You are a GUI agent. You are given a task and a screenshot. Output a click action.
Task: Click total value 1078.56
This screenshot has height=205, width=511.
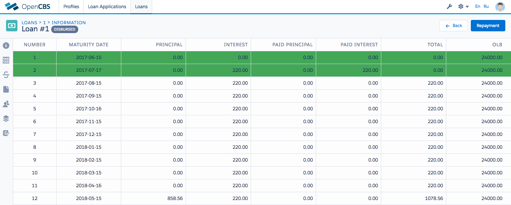433,198
